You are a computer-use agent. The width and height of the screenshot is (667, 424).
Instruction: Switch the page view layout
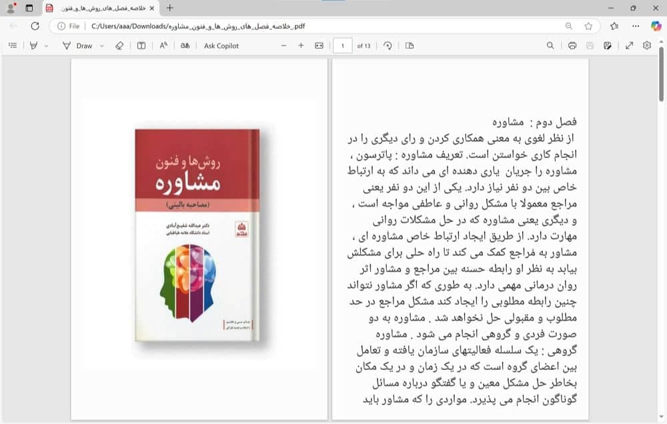point(410,45)
